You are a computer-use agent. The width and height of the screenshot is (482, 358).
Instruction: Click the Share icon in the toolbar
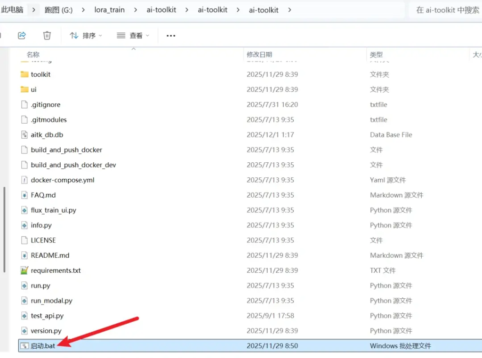click(22, 35)
